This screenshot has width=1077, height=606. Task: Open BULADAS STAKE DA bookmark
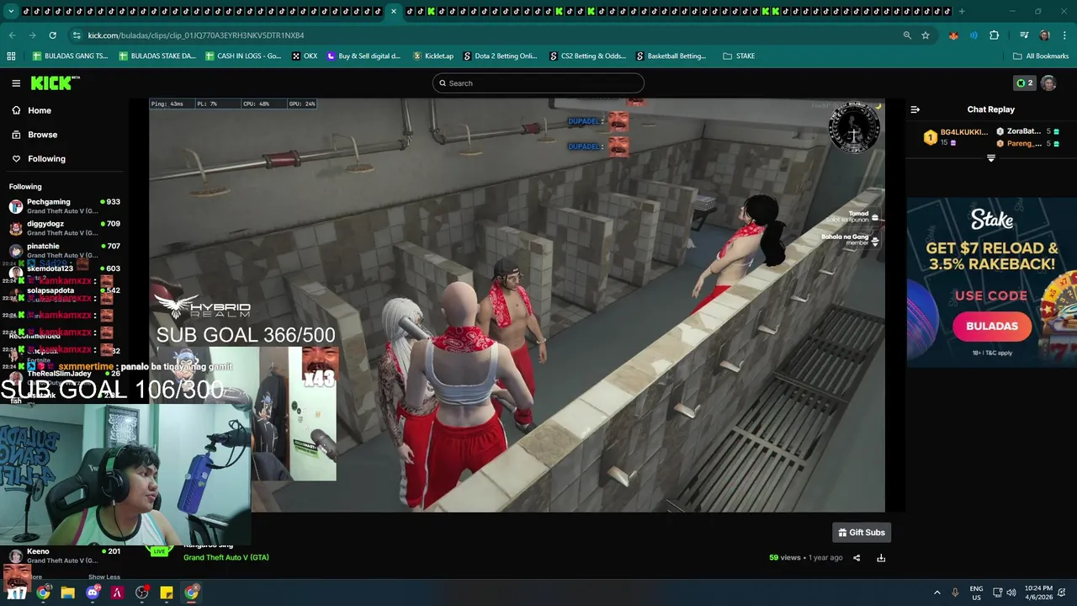point(157,56)
